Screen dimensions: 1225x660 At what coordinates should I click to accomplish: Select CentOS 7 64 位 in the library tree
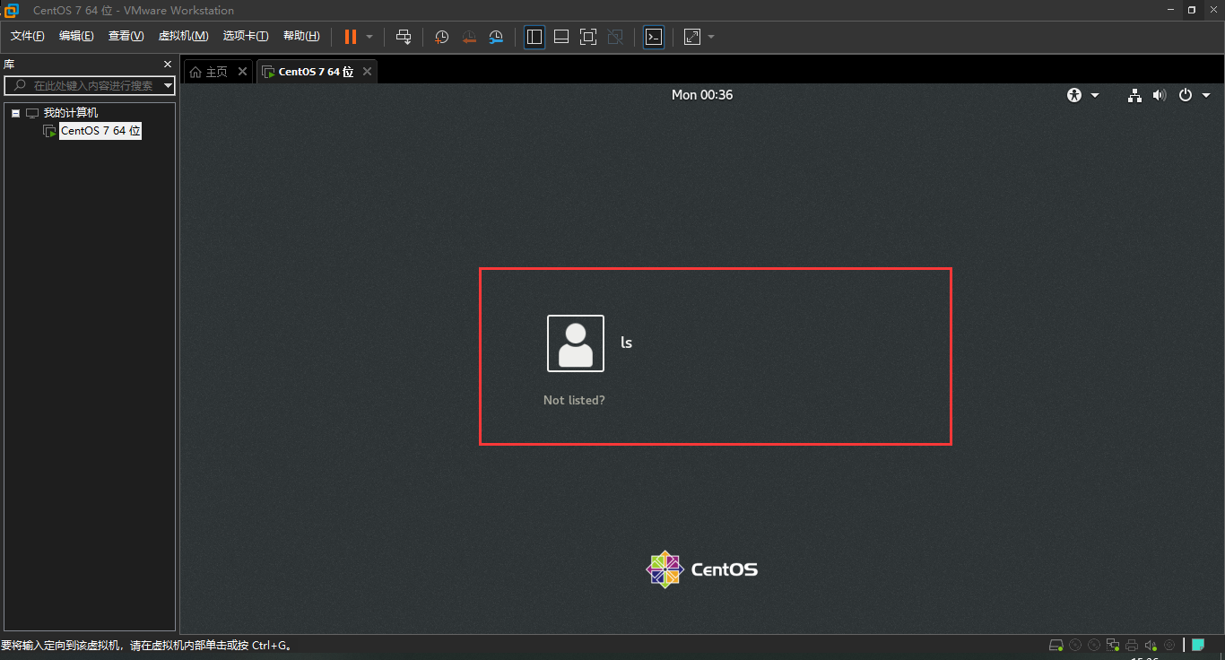[100, 131]
